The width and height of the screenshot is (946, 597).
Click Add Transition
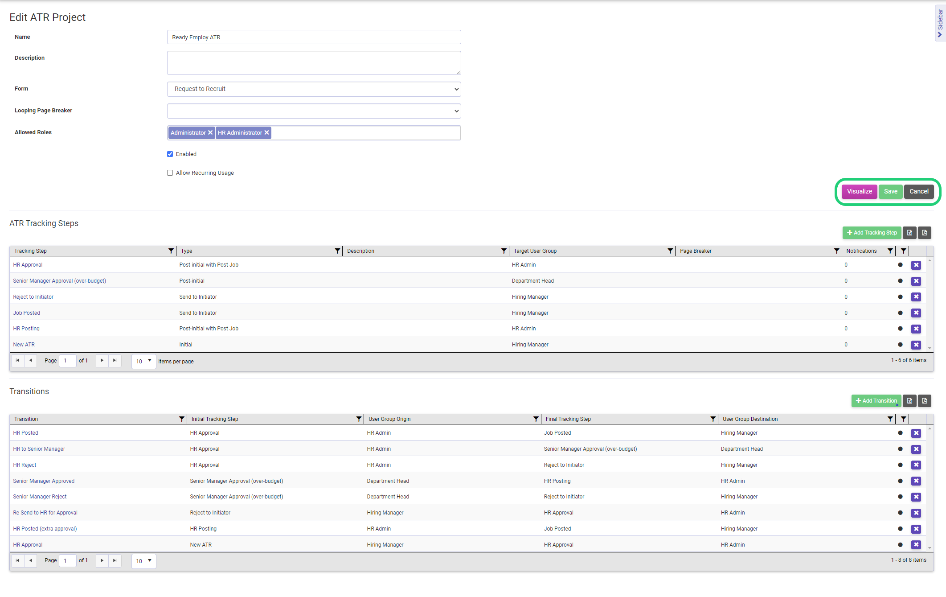pos(876,401)
